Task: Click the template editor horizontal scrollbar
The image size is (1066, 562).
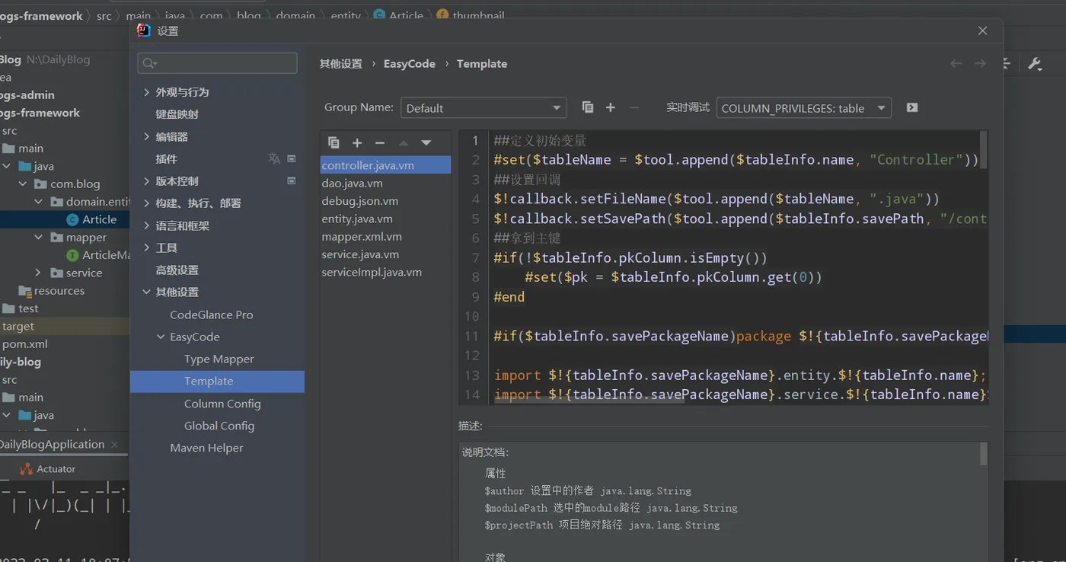Action: 588,400
